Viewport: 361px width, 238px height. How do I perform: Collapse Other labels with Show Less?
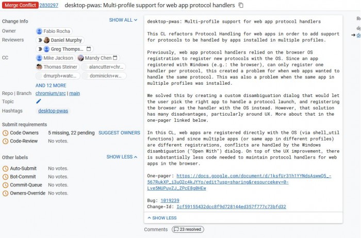122,157
